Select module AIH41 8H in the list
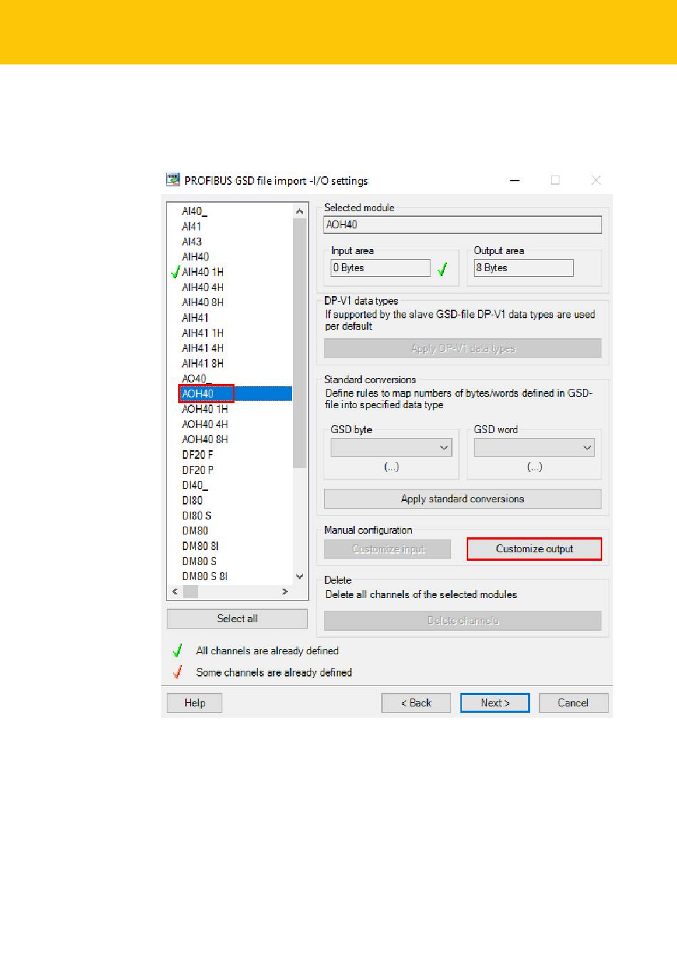Image resolution: width=677 pixels, height=959 pixels. tap(202, 363)
